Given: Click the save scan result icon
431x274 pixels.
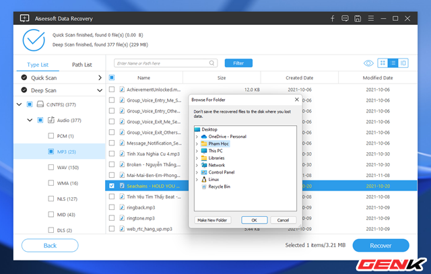Looking at the screenshot, I should pos(358,18).
